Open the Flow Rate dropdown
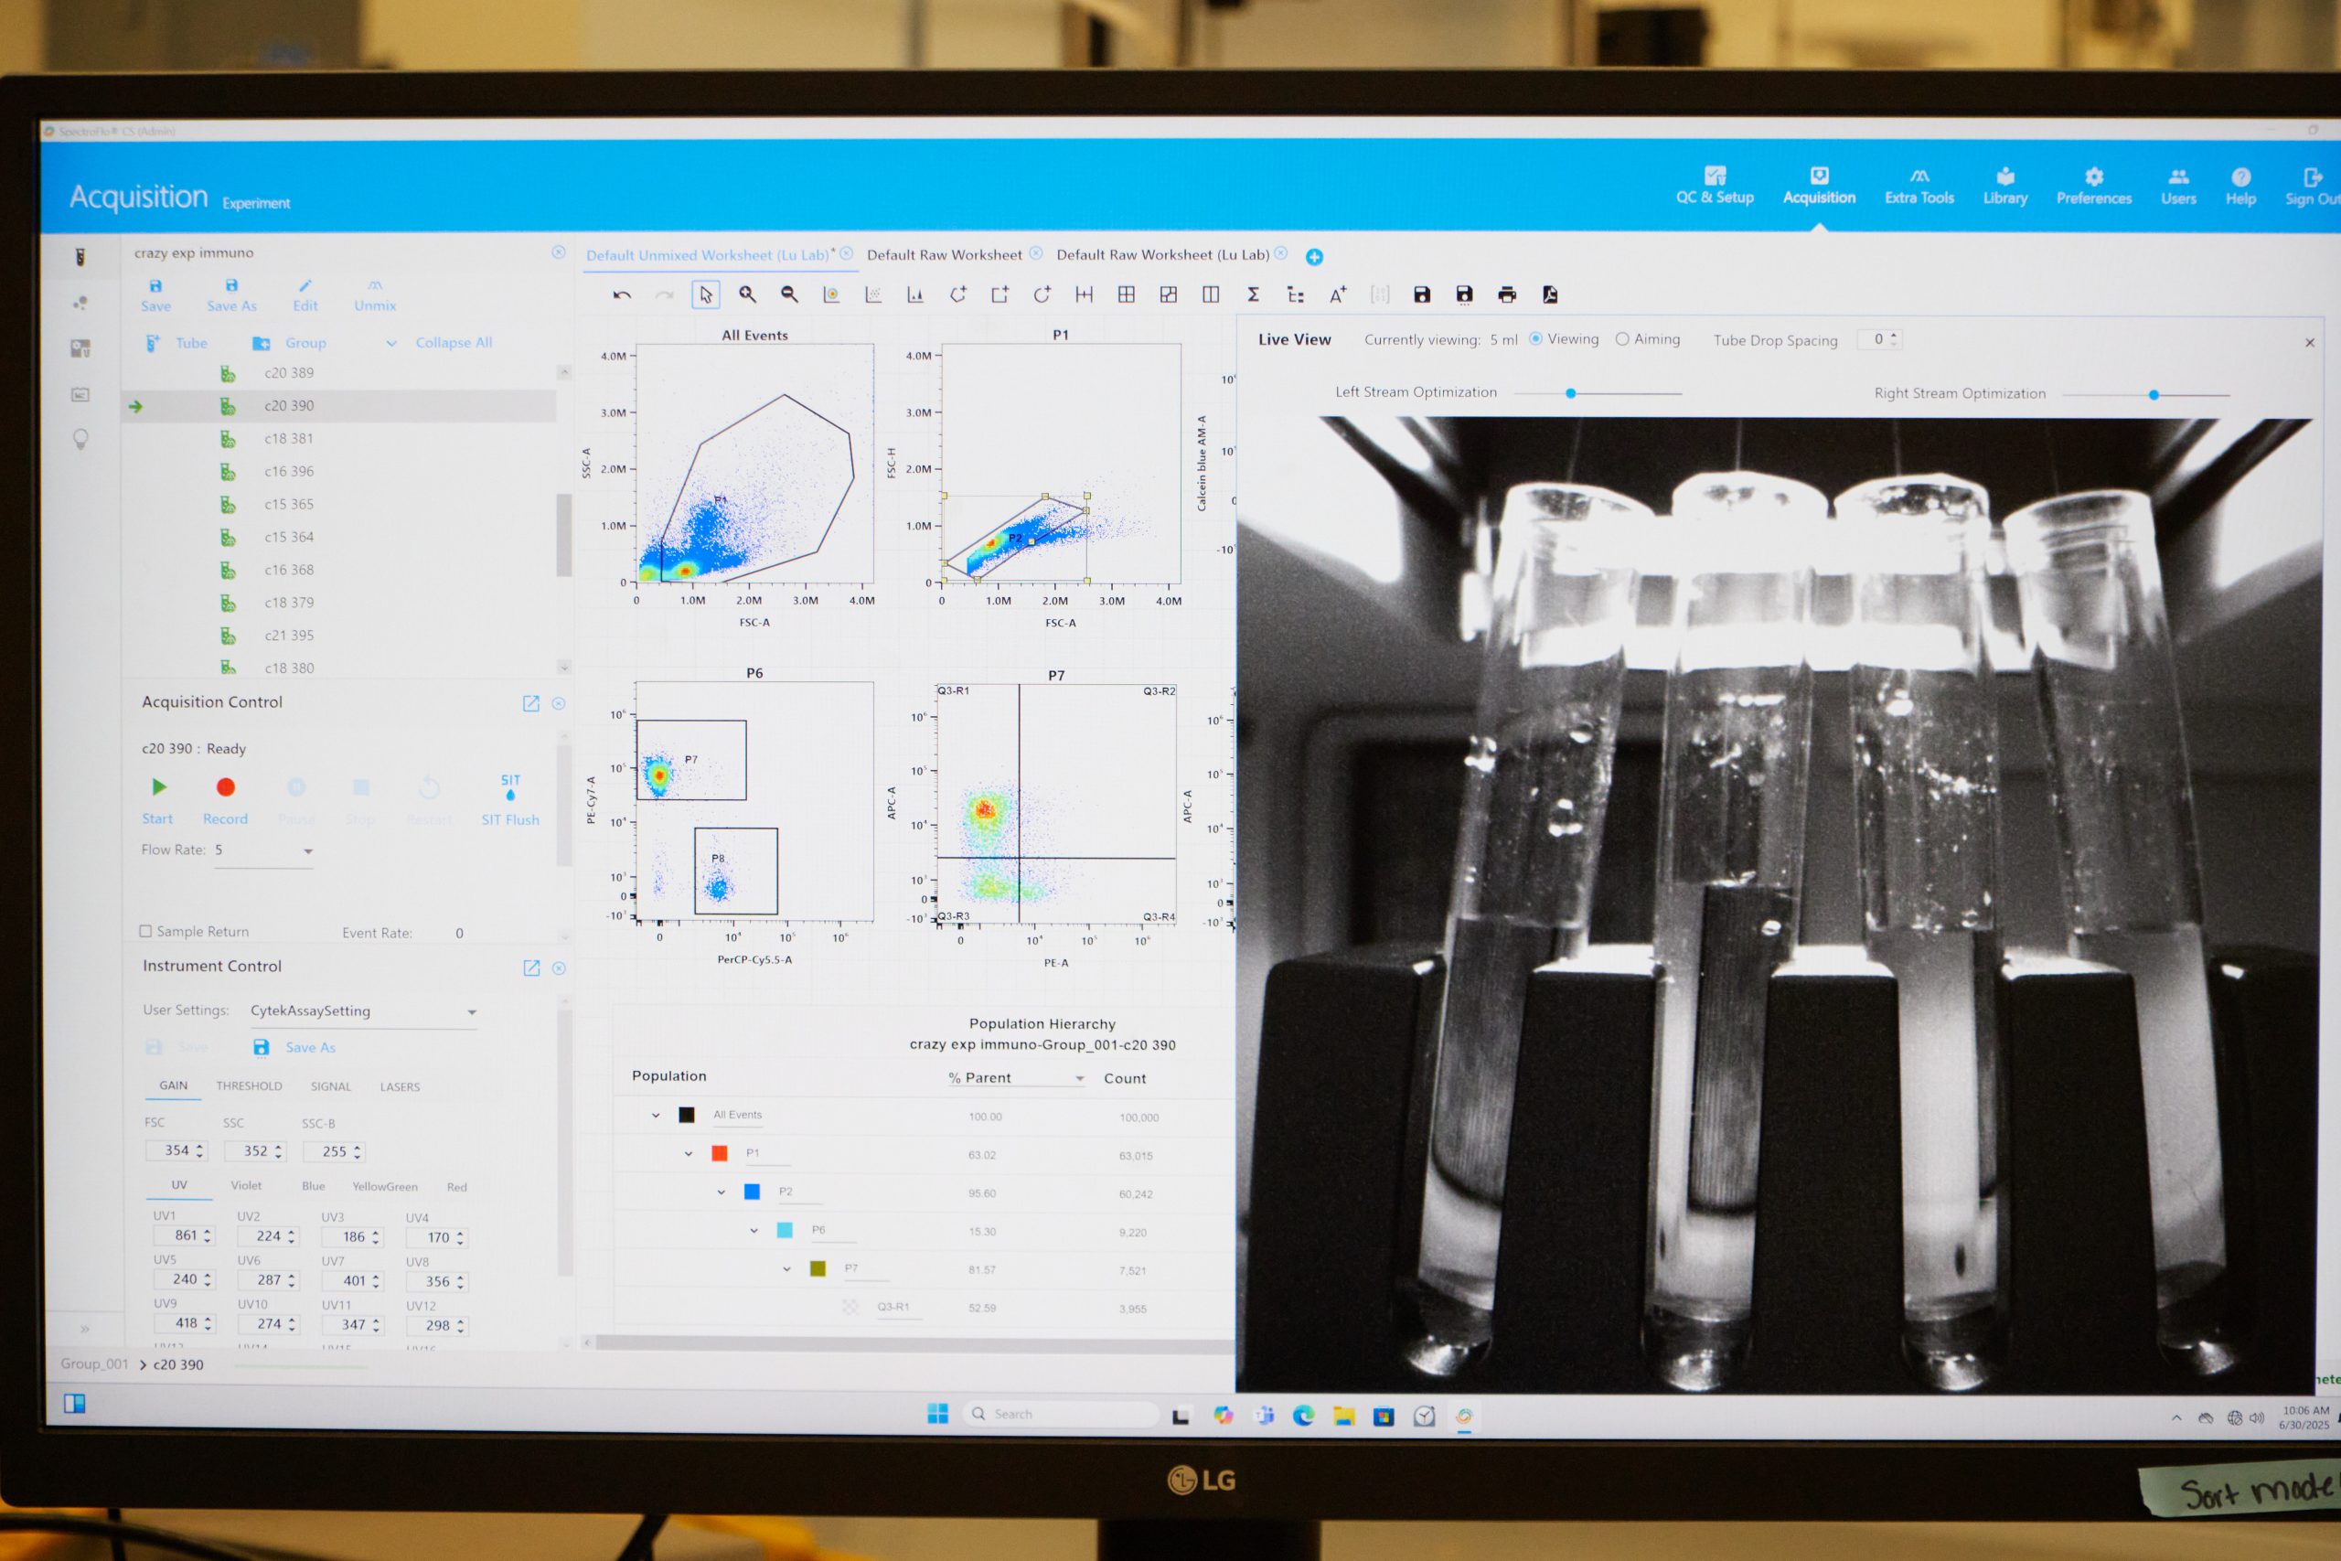The width and height of the screenshot is (2341, 1561). tap(307, 851)
